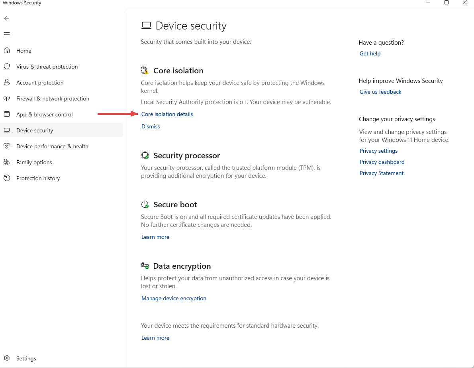
Task: Open Privacy settings link
Action: point(378,151)
